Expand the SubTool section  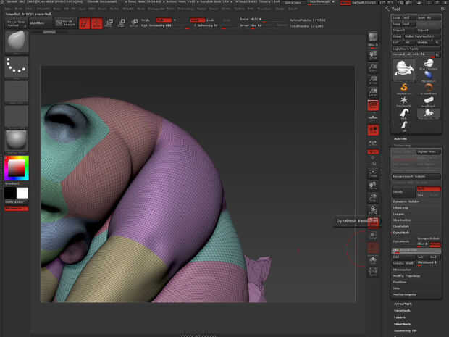(x=400, y=138)
